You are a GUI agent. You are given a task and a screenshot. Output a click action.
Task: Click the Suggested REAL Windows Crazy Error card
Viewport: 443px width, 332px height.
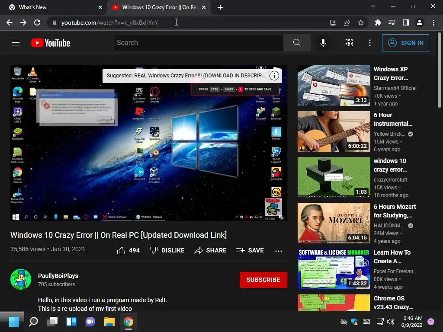pyautogui.click(x=186, y=76)
